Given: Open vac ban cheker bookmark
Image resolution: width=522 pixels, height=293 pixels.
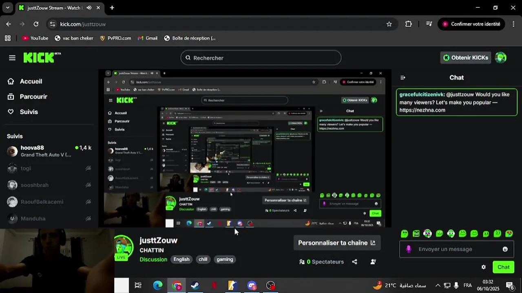Looking at the screenshot, I should click(x=74, y=38).
